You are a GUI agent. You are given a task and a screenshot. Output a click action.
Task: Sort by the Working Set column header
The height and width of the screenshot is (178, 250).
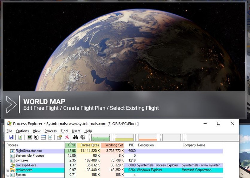(x=112, y=145)
